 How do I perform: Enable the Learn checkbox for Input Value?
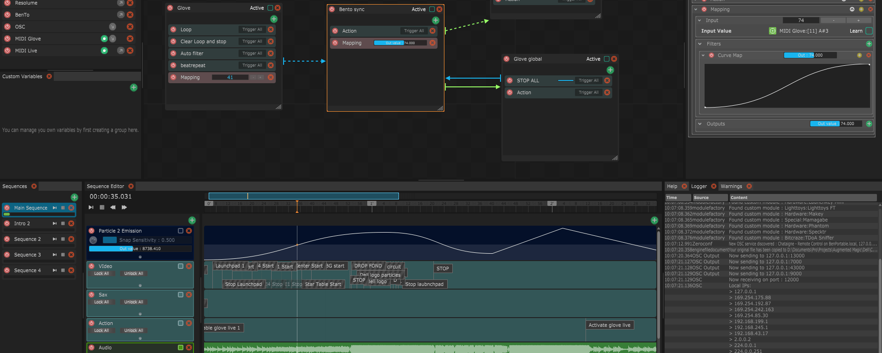[869, 31]
